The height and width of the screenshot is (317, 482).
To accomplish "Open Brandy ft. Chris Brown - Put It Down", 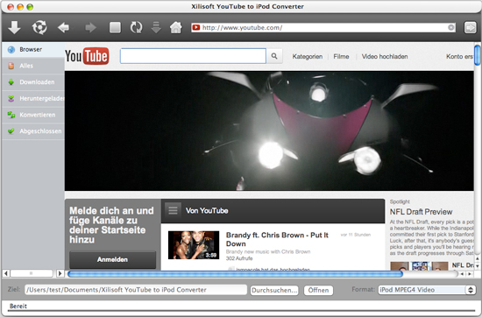I will tap(277, 239).
